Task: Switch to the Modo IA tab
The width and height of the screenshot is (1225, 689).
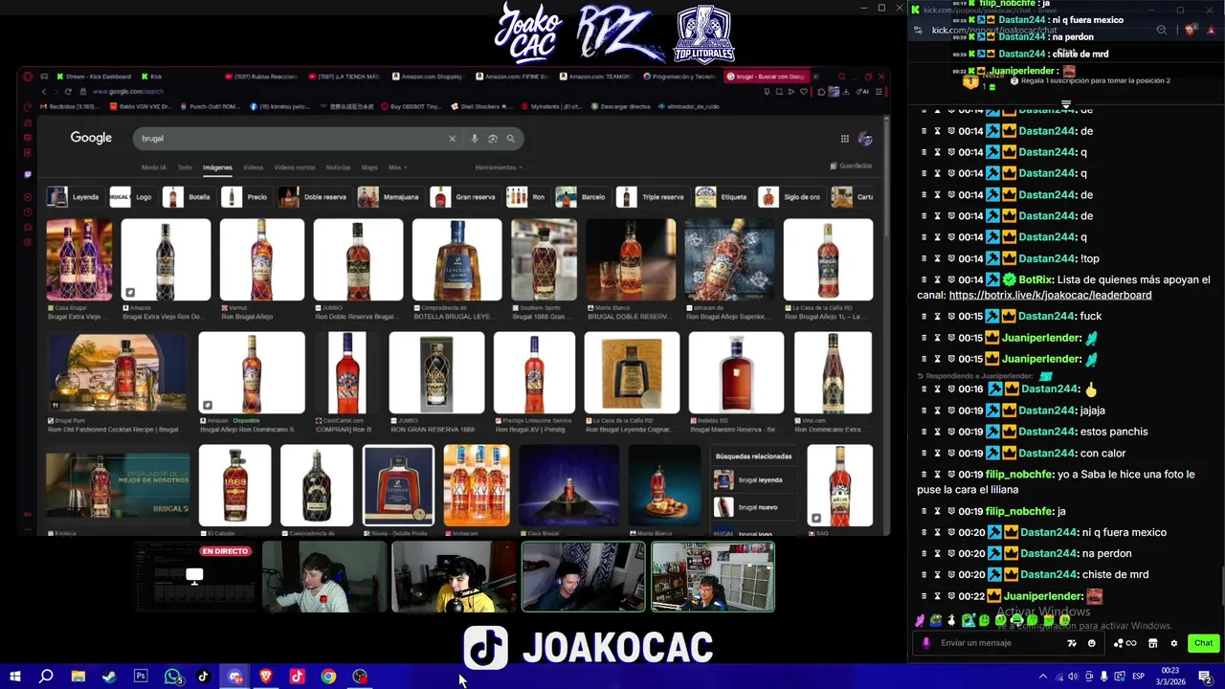Action: (153, 167)
